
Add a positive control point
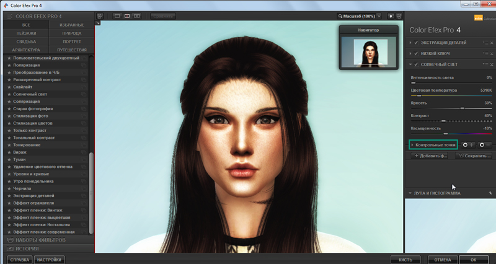click(x=468, y=145)
